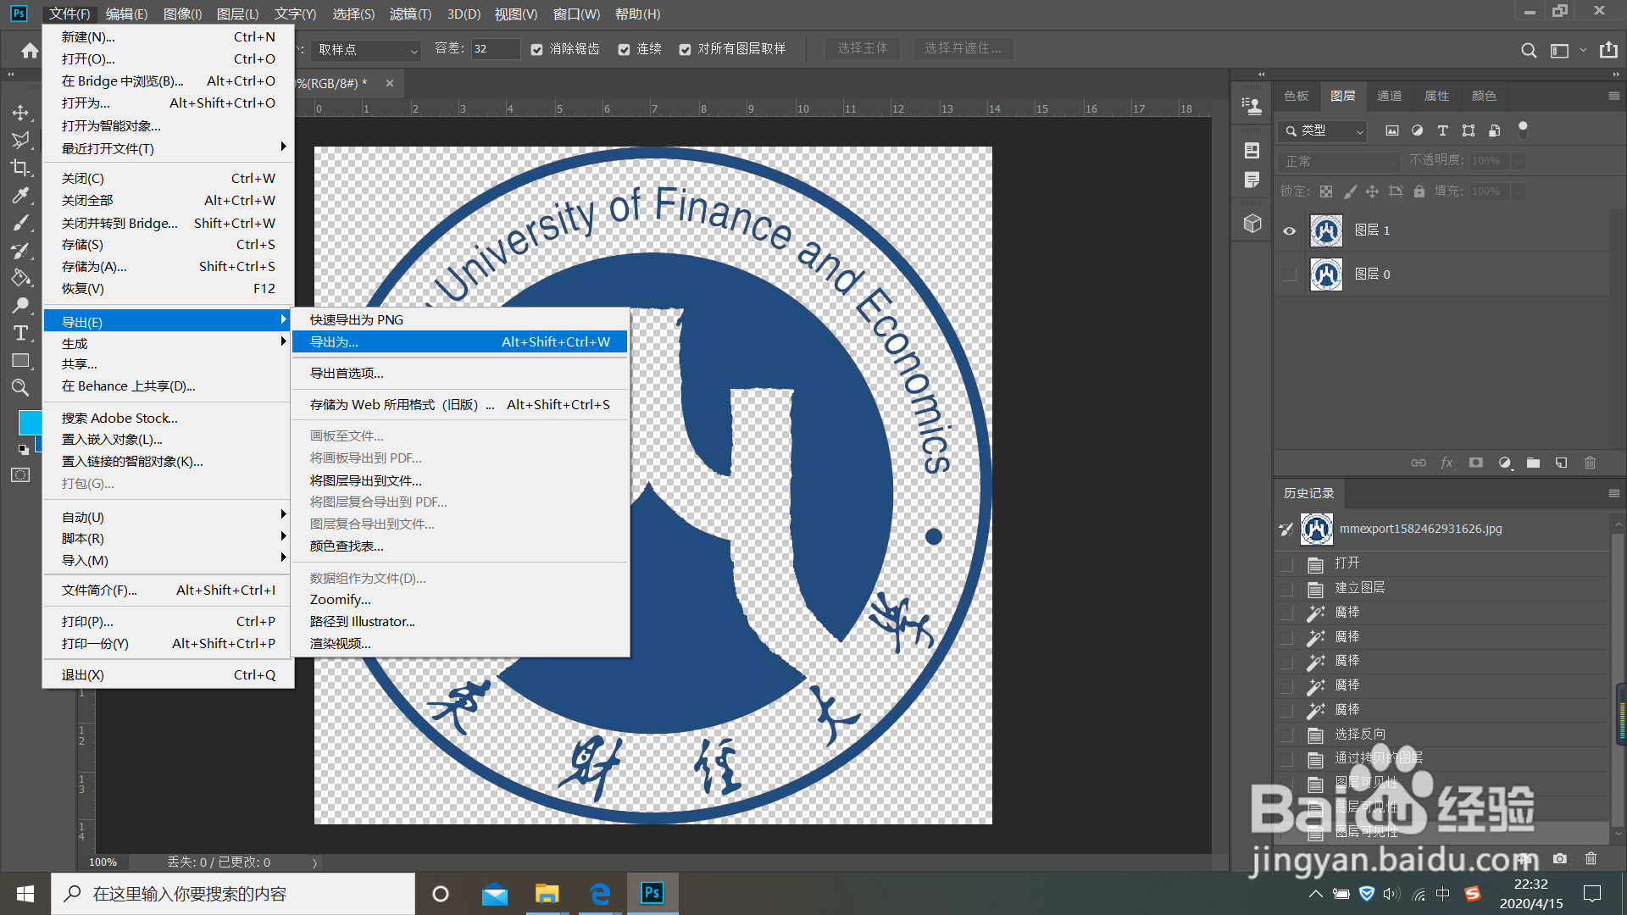Switch to the 通道 tab
This screenshot has width=1627, height=915.
[1389, 96]
